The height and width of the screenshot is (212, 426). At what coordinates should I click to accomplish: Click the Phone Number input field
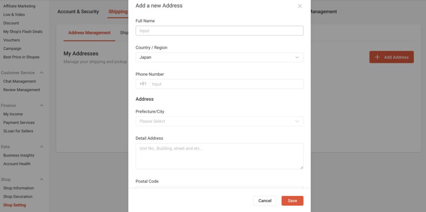[226, 84]
